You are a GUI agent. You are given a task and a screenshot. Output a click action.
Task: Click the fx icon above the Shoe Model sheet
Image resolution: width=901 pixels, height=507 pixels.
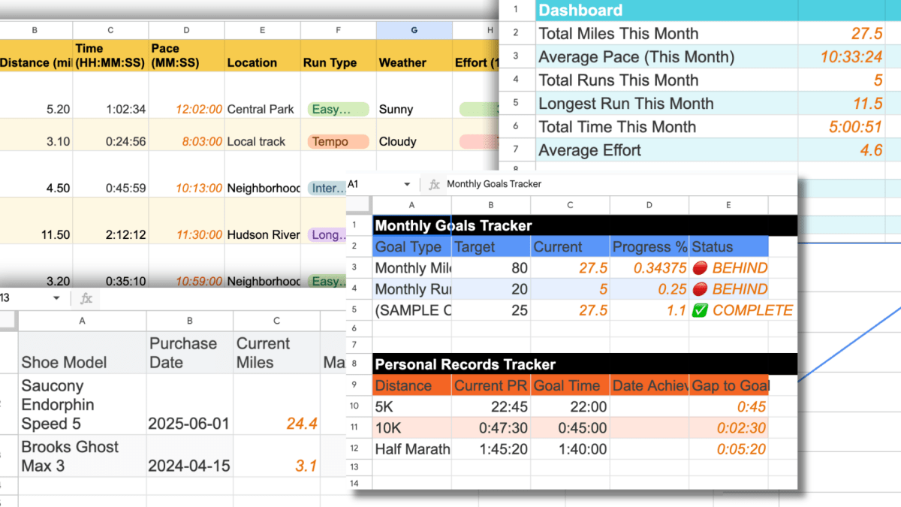click(86, 298)
